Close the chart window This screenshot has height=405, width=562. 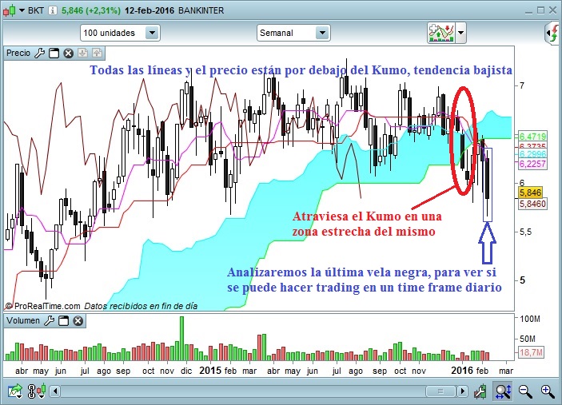point(553,10)
